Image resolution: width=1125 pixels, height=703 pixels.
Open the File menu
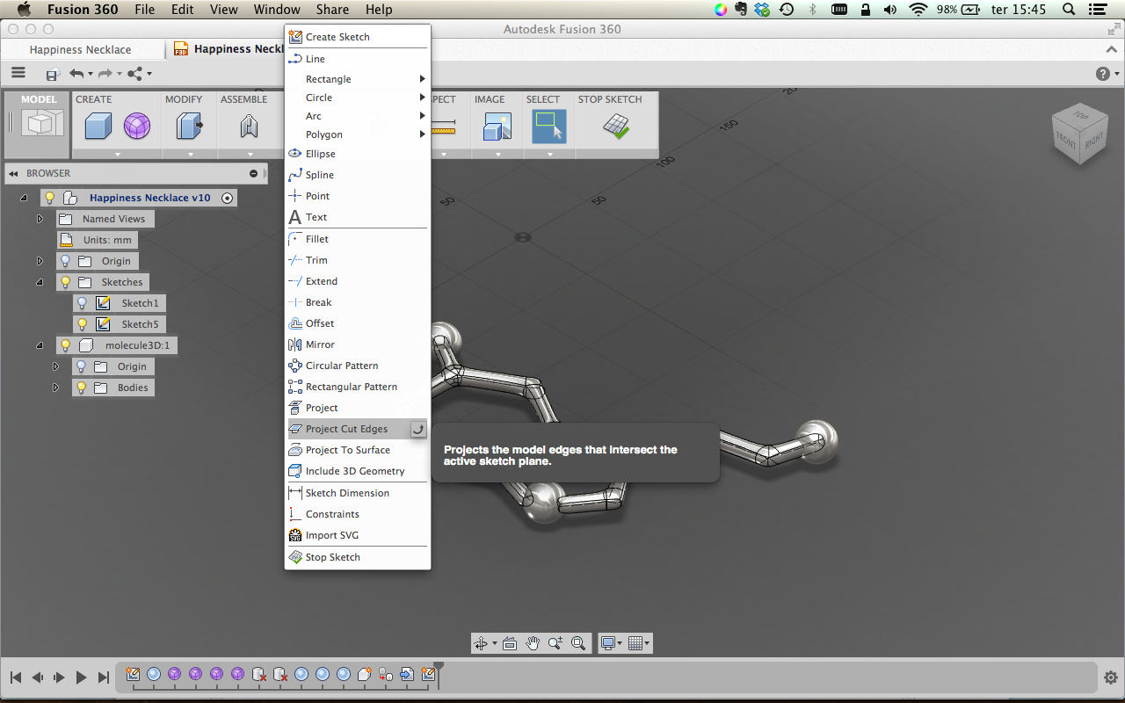pyautogui.click(x=145, y=10)
